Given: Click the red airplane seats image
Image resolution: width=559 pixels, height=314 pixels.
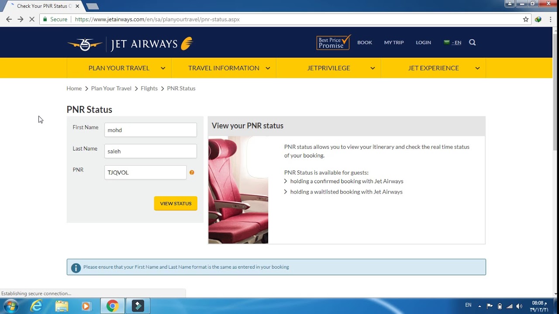Looking at the screenshot, I should [x=238, y=190].
